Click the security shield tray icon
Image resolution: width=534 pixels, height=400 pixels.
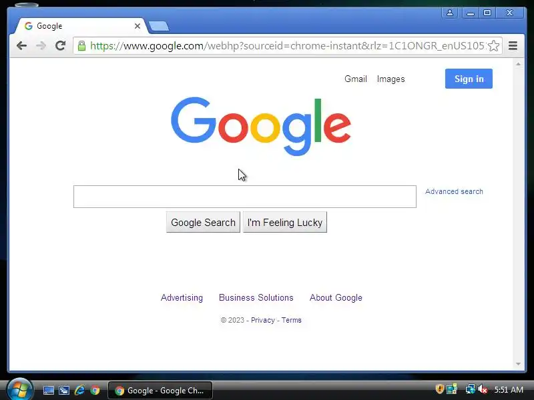(439, 389)
